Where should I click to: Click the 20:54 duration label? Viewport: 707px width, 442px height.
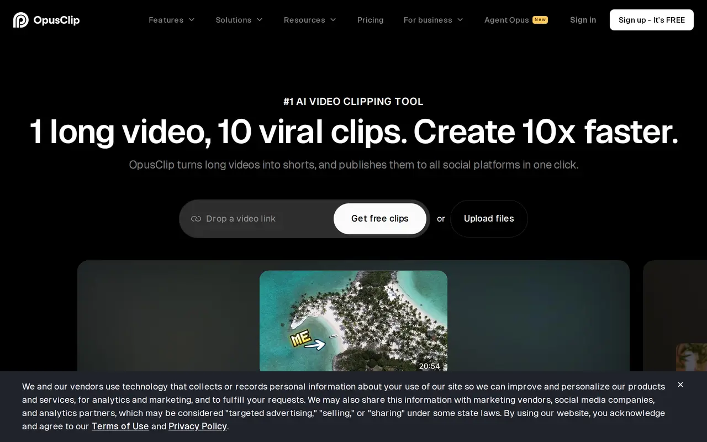[429, 366]
